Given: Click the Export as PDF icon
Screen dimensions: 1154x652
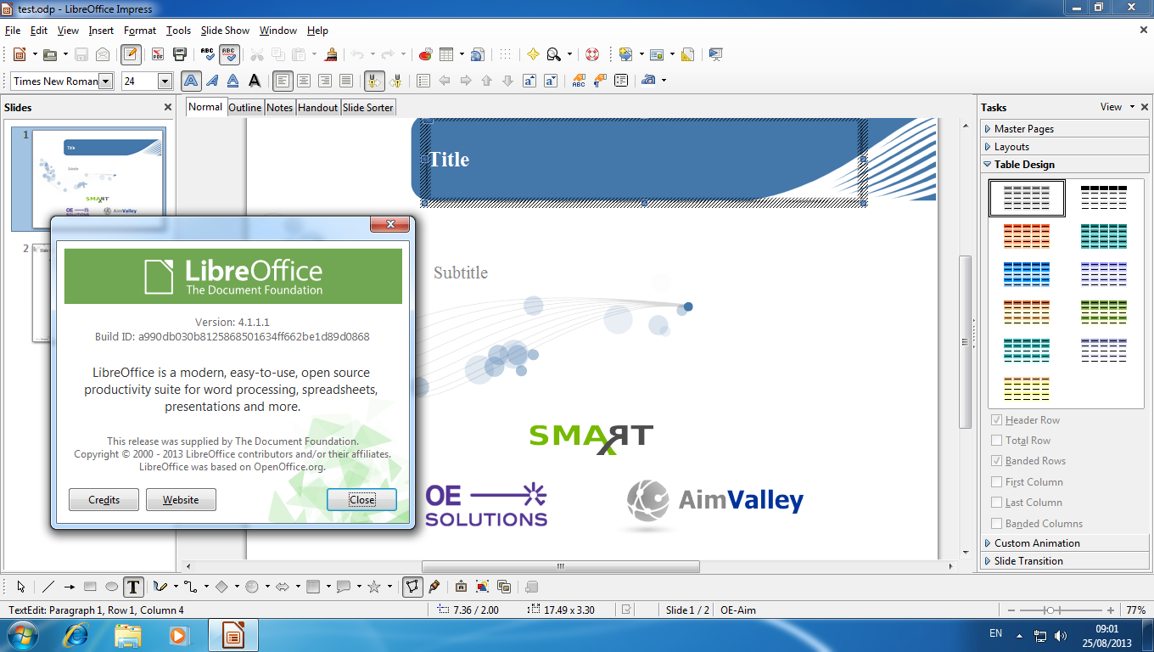Looking at the screenshot, I should (158, 54).
